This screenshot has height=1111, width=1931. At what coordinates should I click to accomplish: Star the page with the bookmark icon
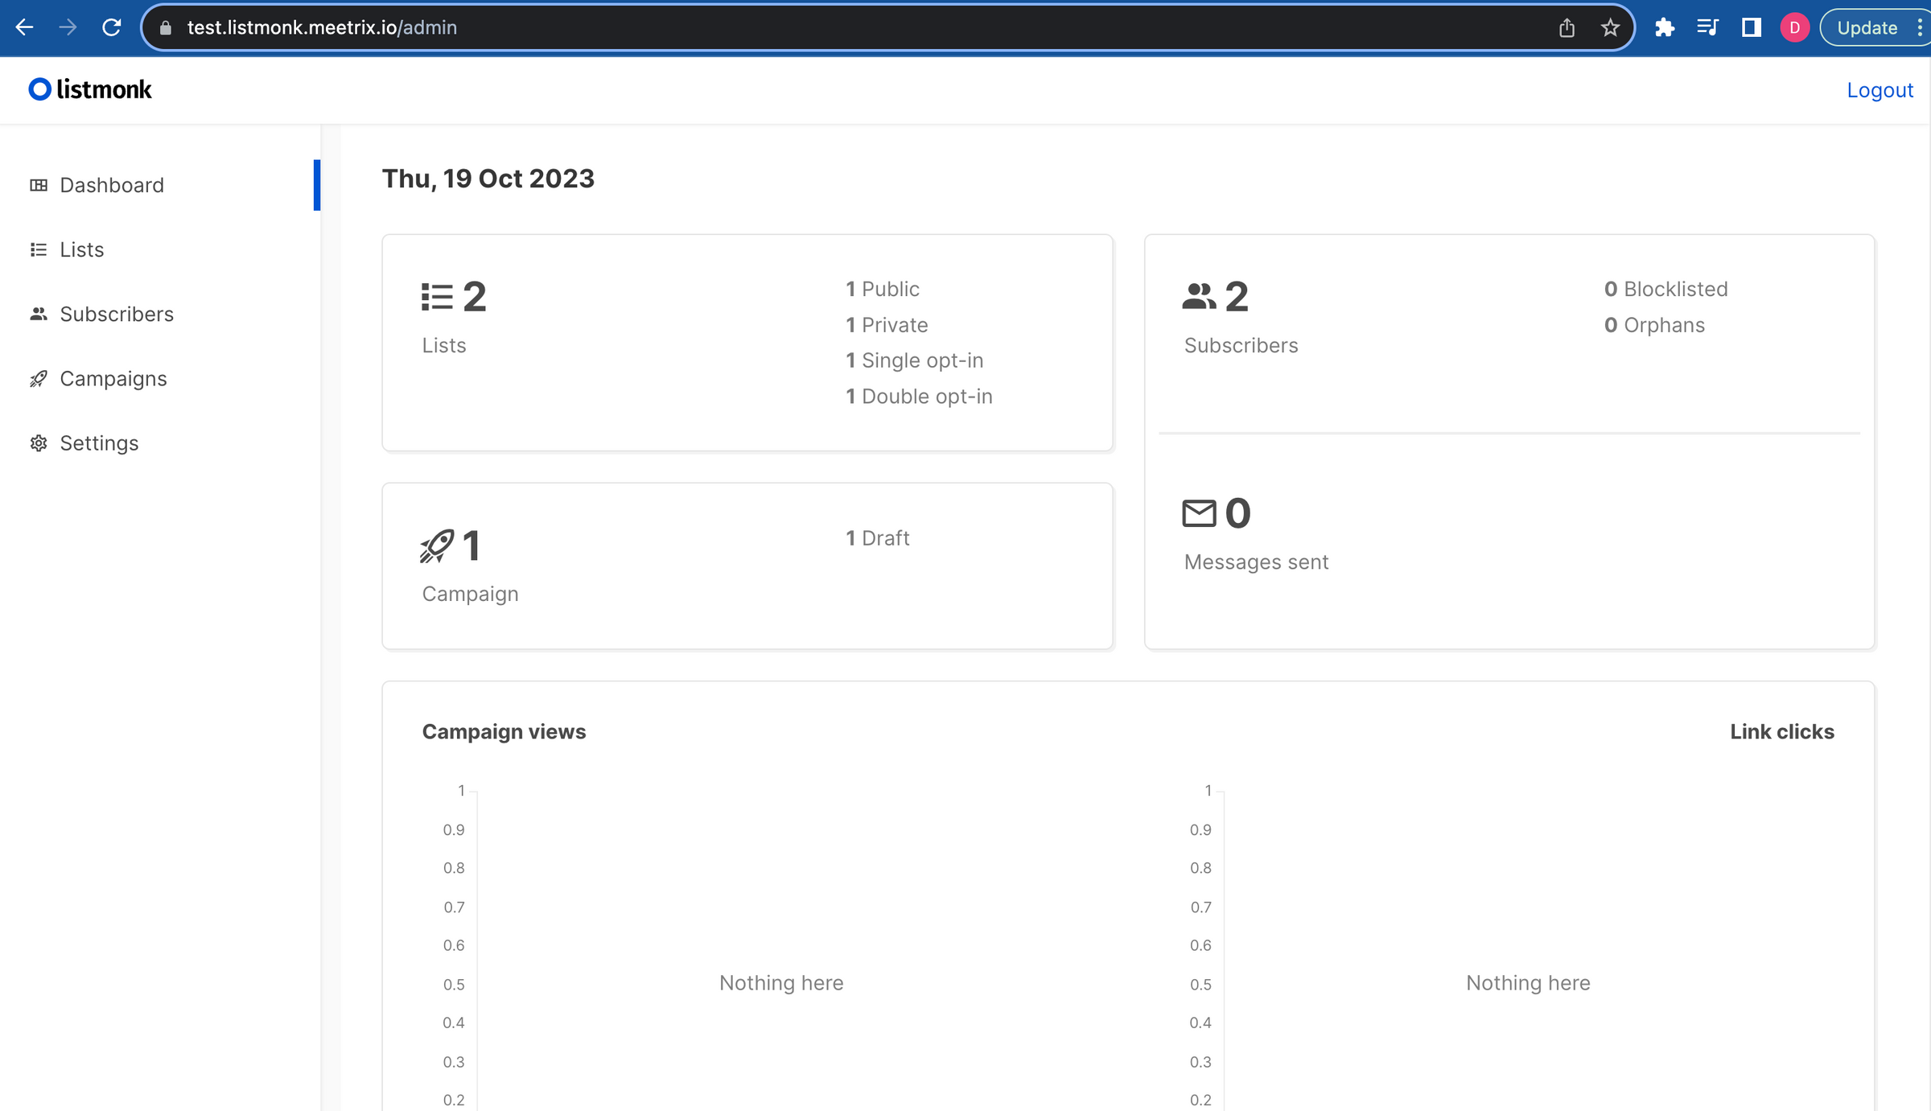pos(1609,27)
